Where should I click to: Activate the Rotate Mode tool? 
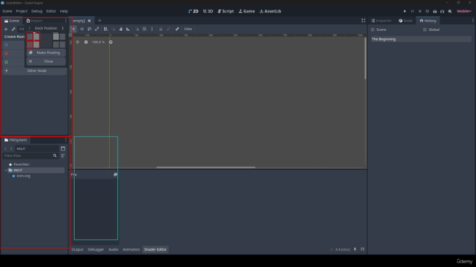tap(89, 29)
